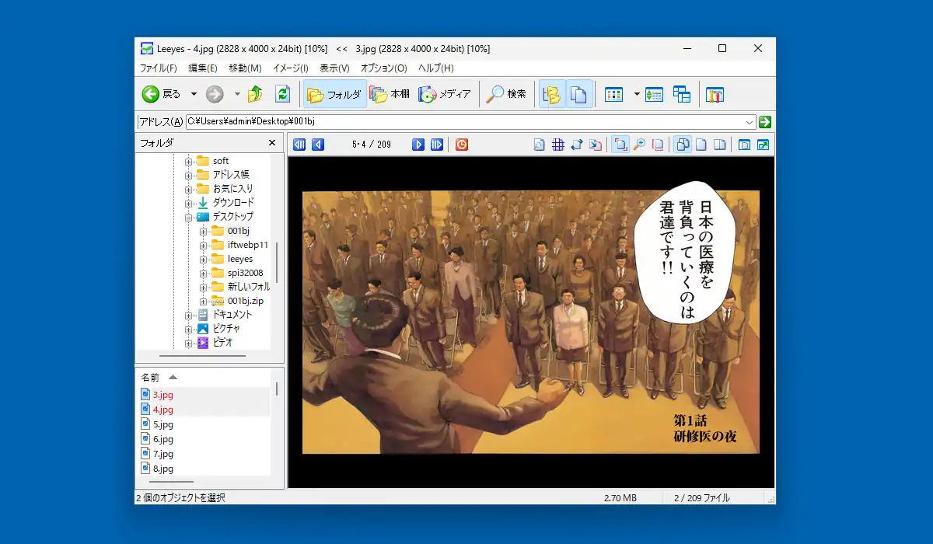Jump to the last page with fast-forward
Image resolution: width=933 pixels, height=544 pixels.
point(437,144)
